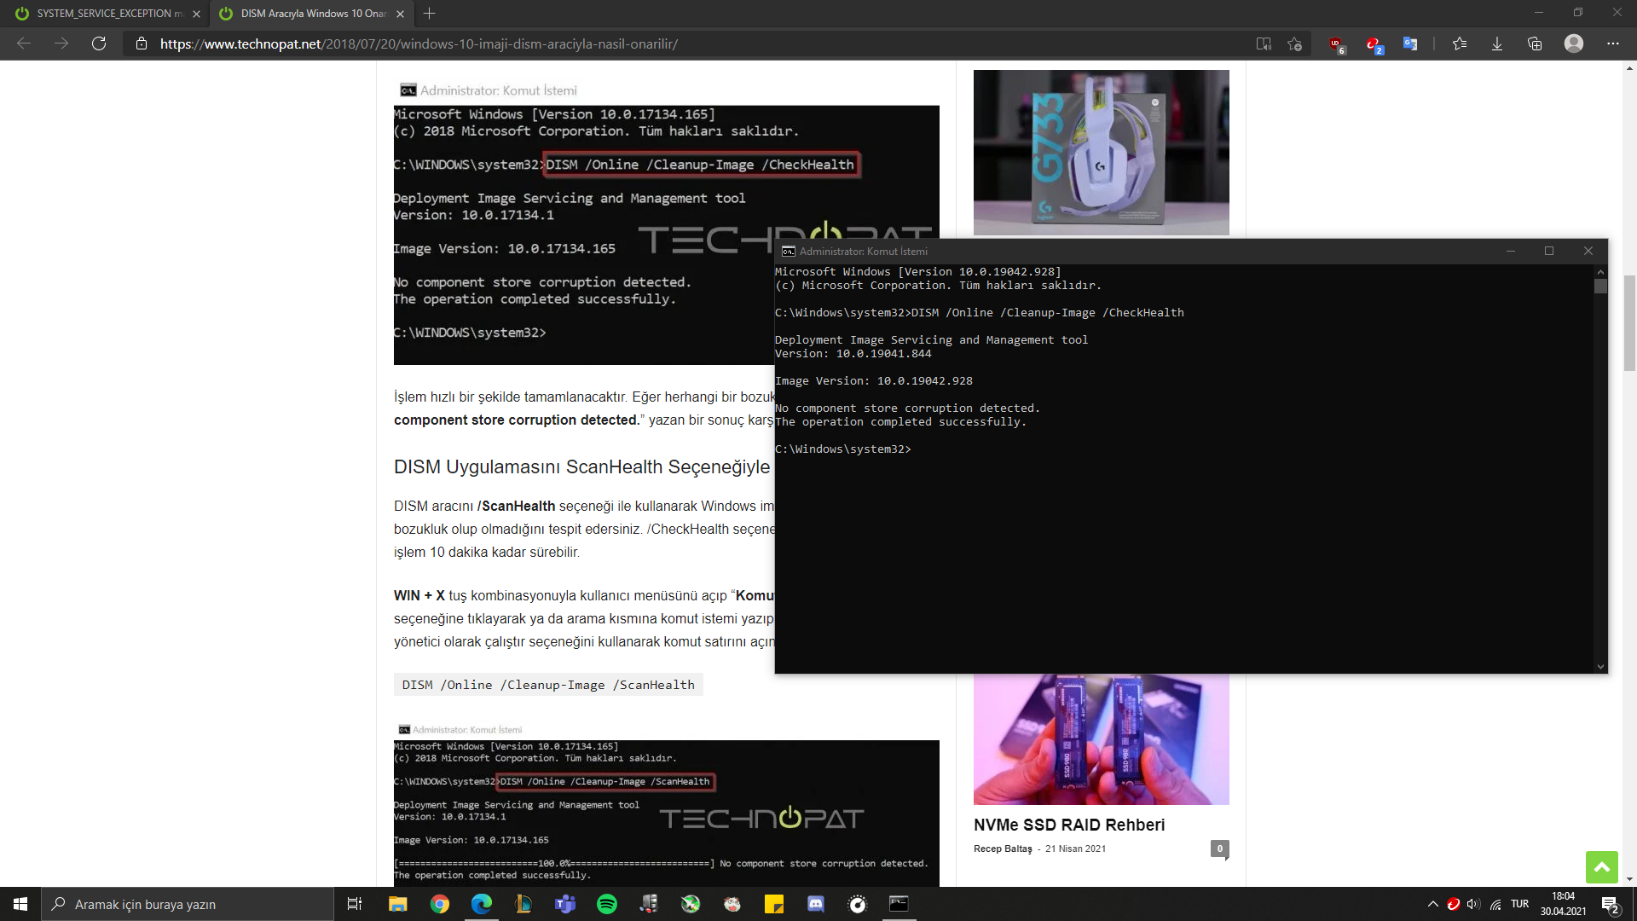Click the browser profile avatar
The image size is (1637, 921).
[x=1574, y=43]
